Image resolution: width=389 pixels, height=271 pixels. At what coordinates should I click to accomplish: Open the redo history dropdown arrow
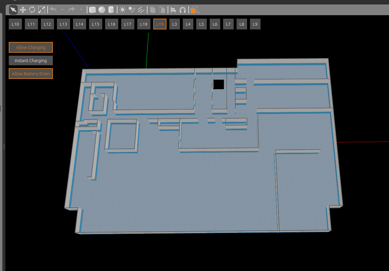click(81, 10)
